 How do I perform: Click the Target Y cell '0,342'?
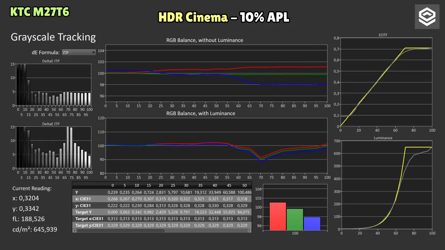tap(137, 212)
